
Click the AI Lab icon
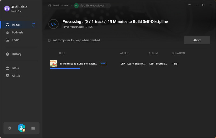coord(8,76)
